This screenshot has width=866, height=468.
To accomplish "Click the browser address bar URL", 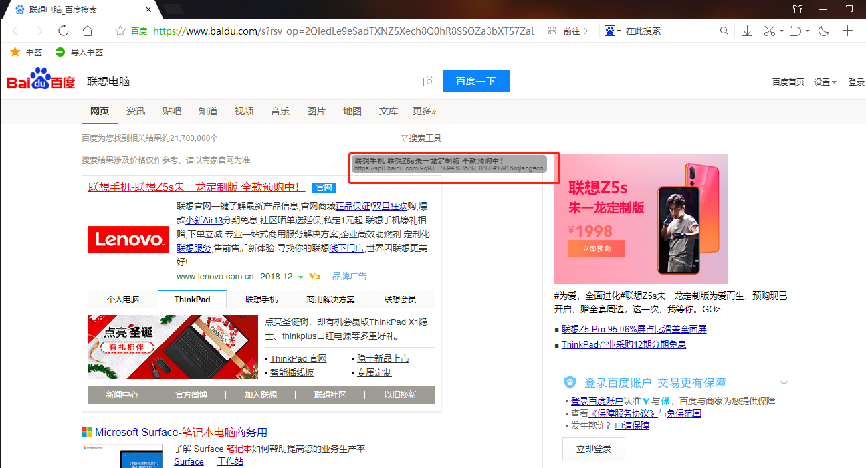I will click(343, 31).
